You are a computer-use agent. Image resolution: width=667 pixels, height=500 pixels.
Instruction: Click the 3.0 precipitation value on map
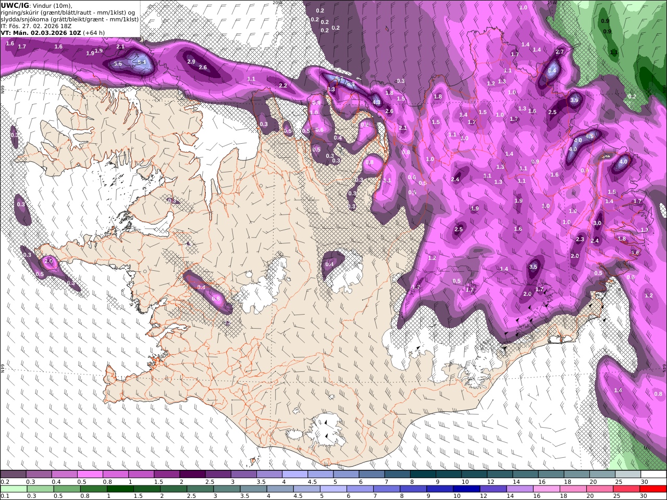coord(597,223)
